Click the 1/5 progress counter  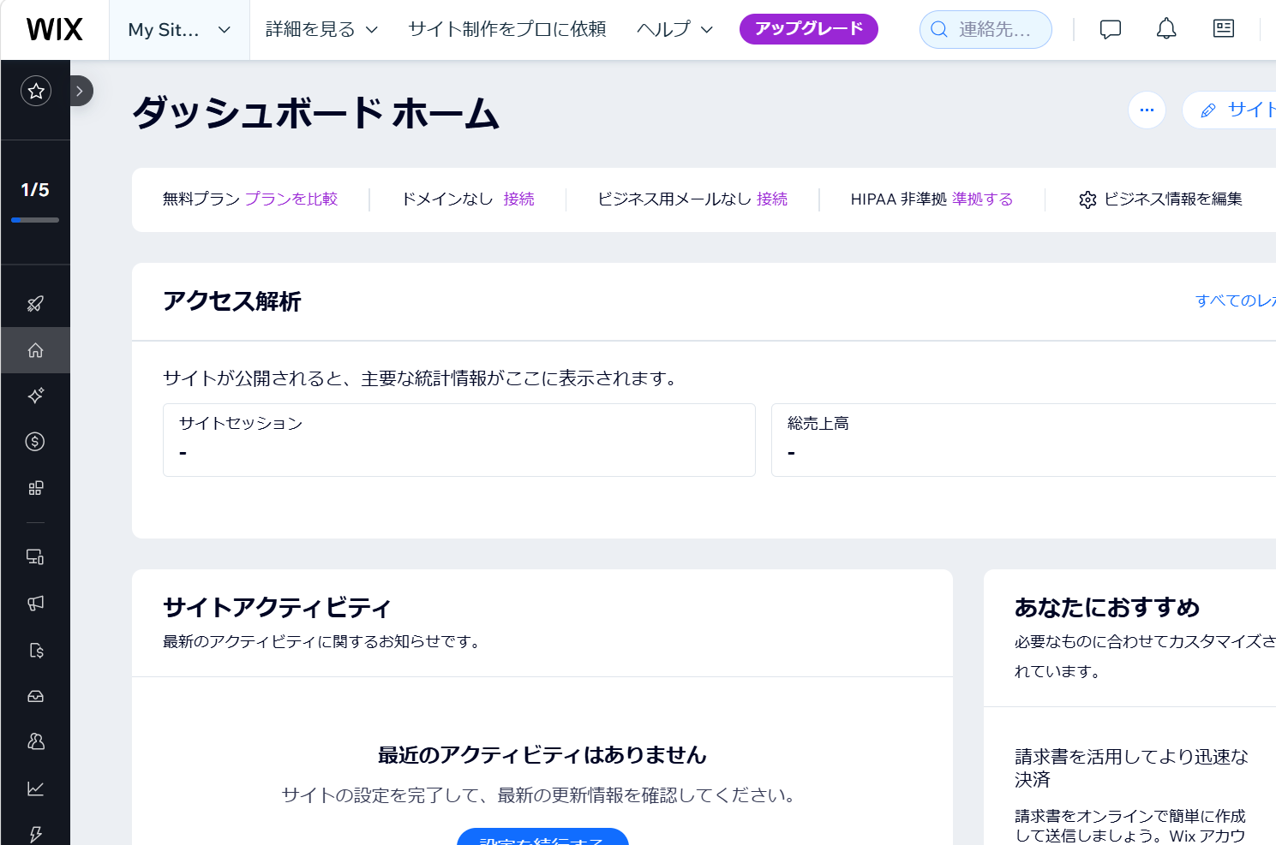coord(35,190)
